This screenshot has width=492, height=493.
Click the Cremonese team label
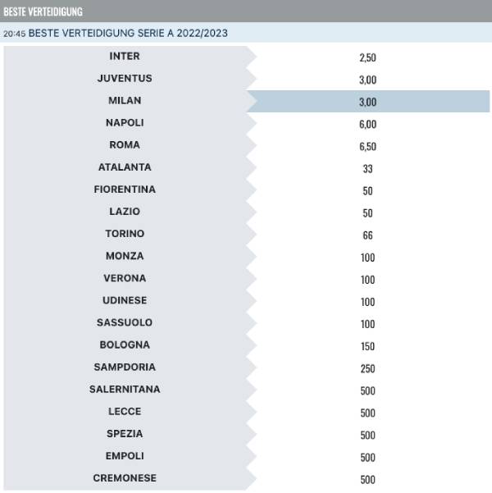(x=125, y=478)
